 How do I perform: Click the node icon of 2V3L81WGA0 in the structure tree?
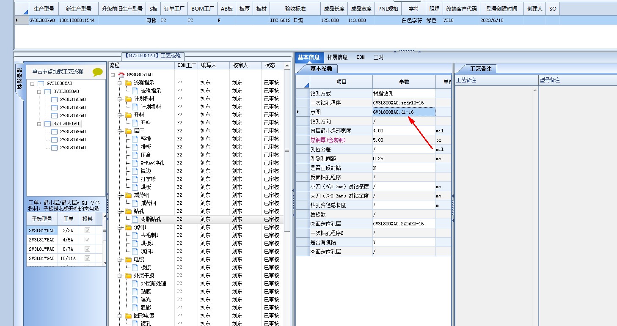[54, 132]
